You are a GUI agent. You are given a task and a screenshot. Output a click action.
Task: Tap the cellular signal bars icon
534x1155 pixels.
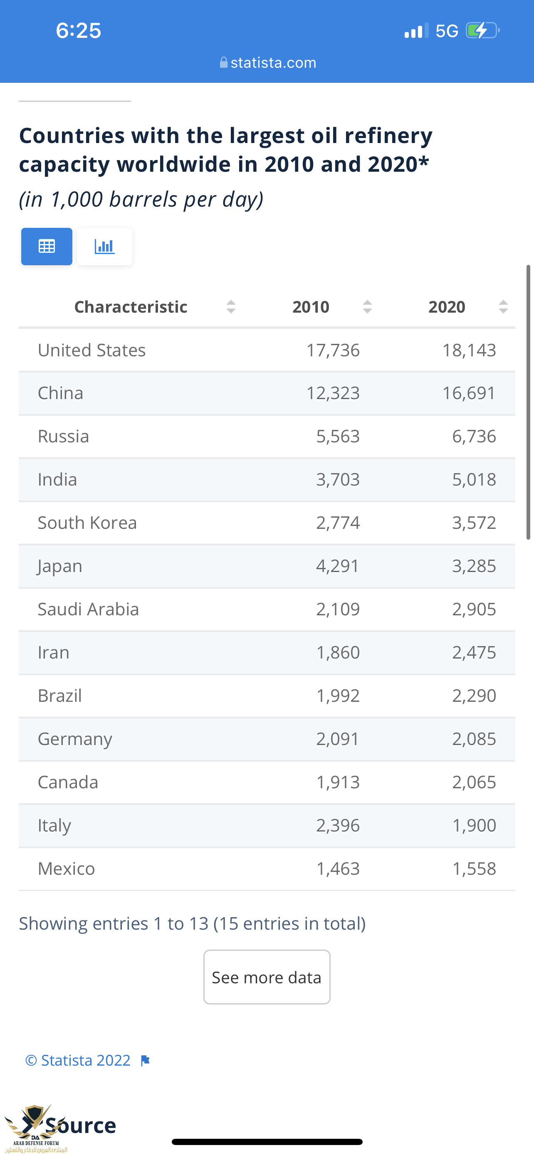pyautogui.click(x=416, y=31)
